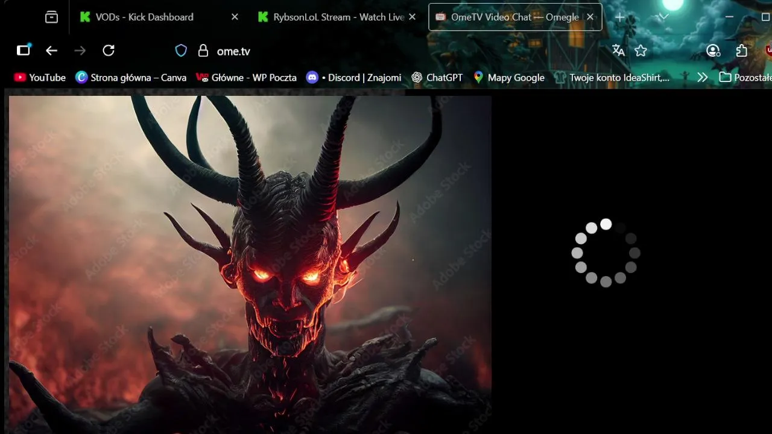This screenshot has height=434, width=772.
Task: Close the OmeTV Video Chat tab
Action: [590, 17]
